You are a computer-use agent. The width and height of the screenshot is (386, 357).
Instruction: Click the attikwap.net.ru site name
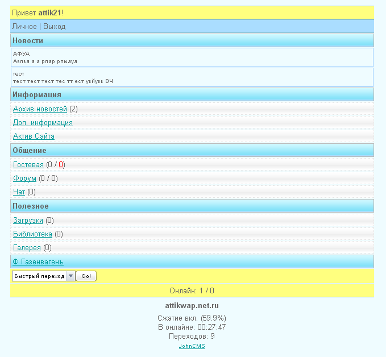click(192, 306)
